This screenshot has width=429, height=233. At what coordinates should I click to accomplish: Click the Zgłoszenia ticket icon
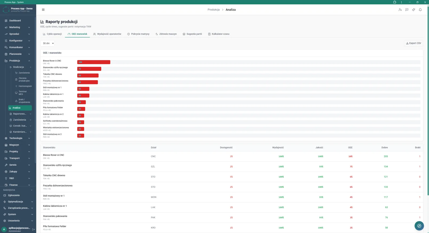pos(5,195)
